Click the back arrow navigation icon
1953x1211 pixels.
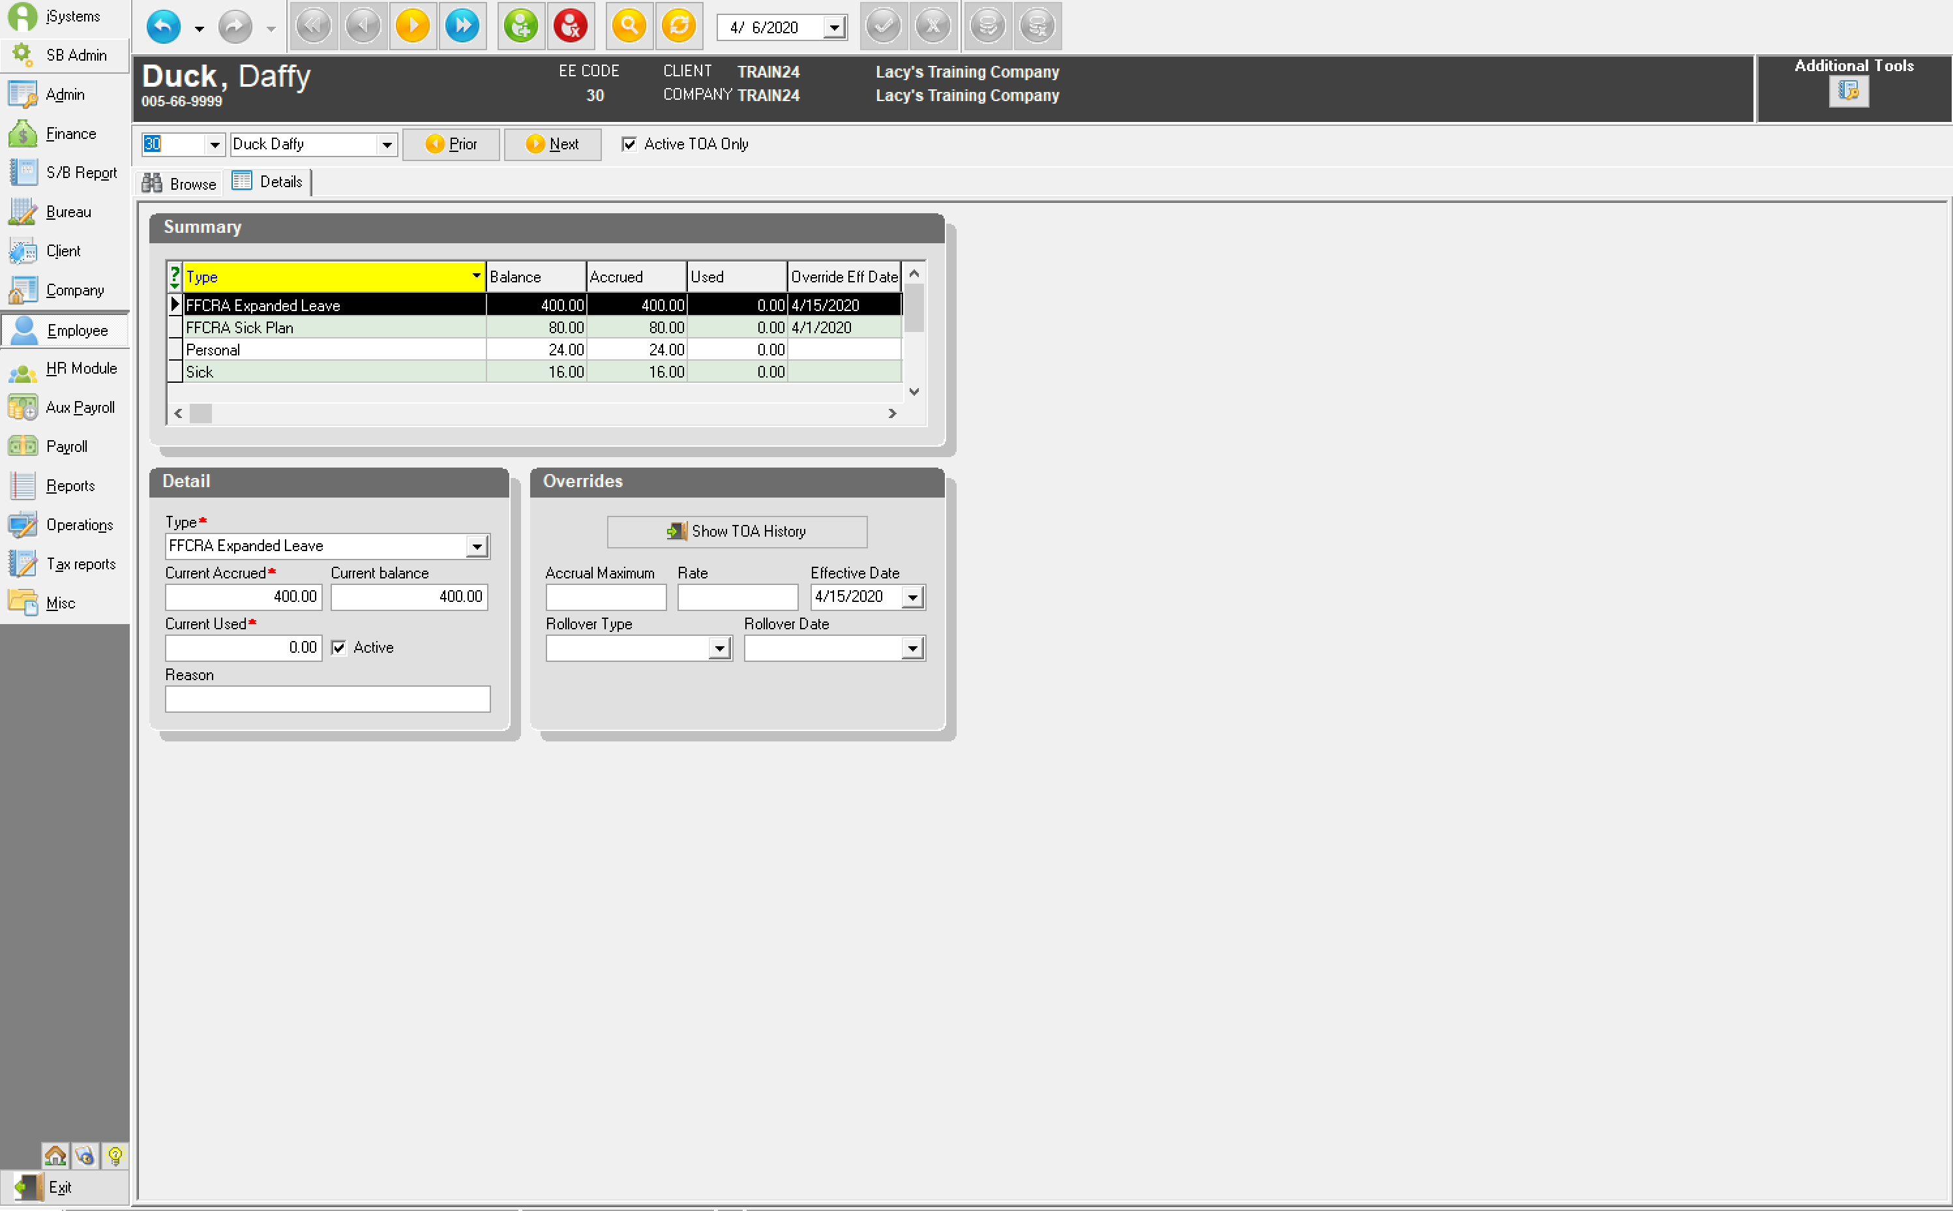coord(163,28)
